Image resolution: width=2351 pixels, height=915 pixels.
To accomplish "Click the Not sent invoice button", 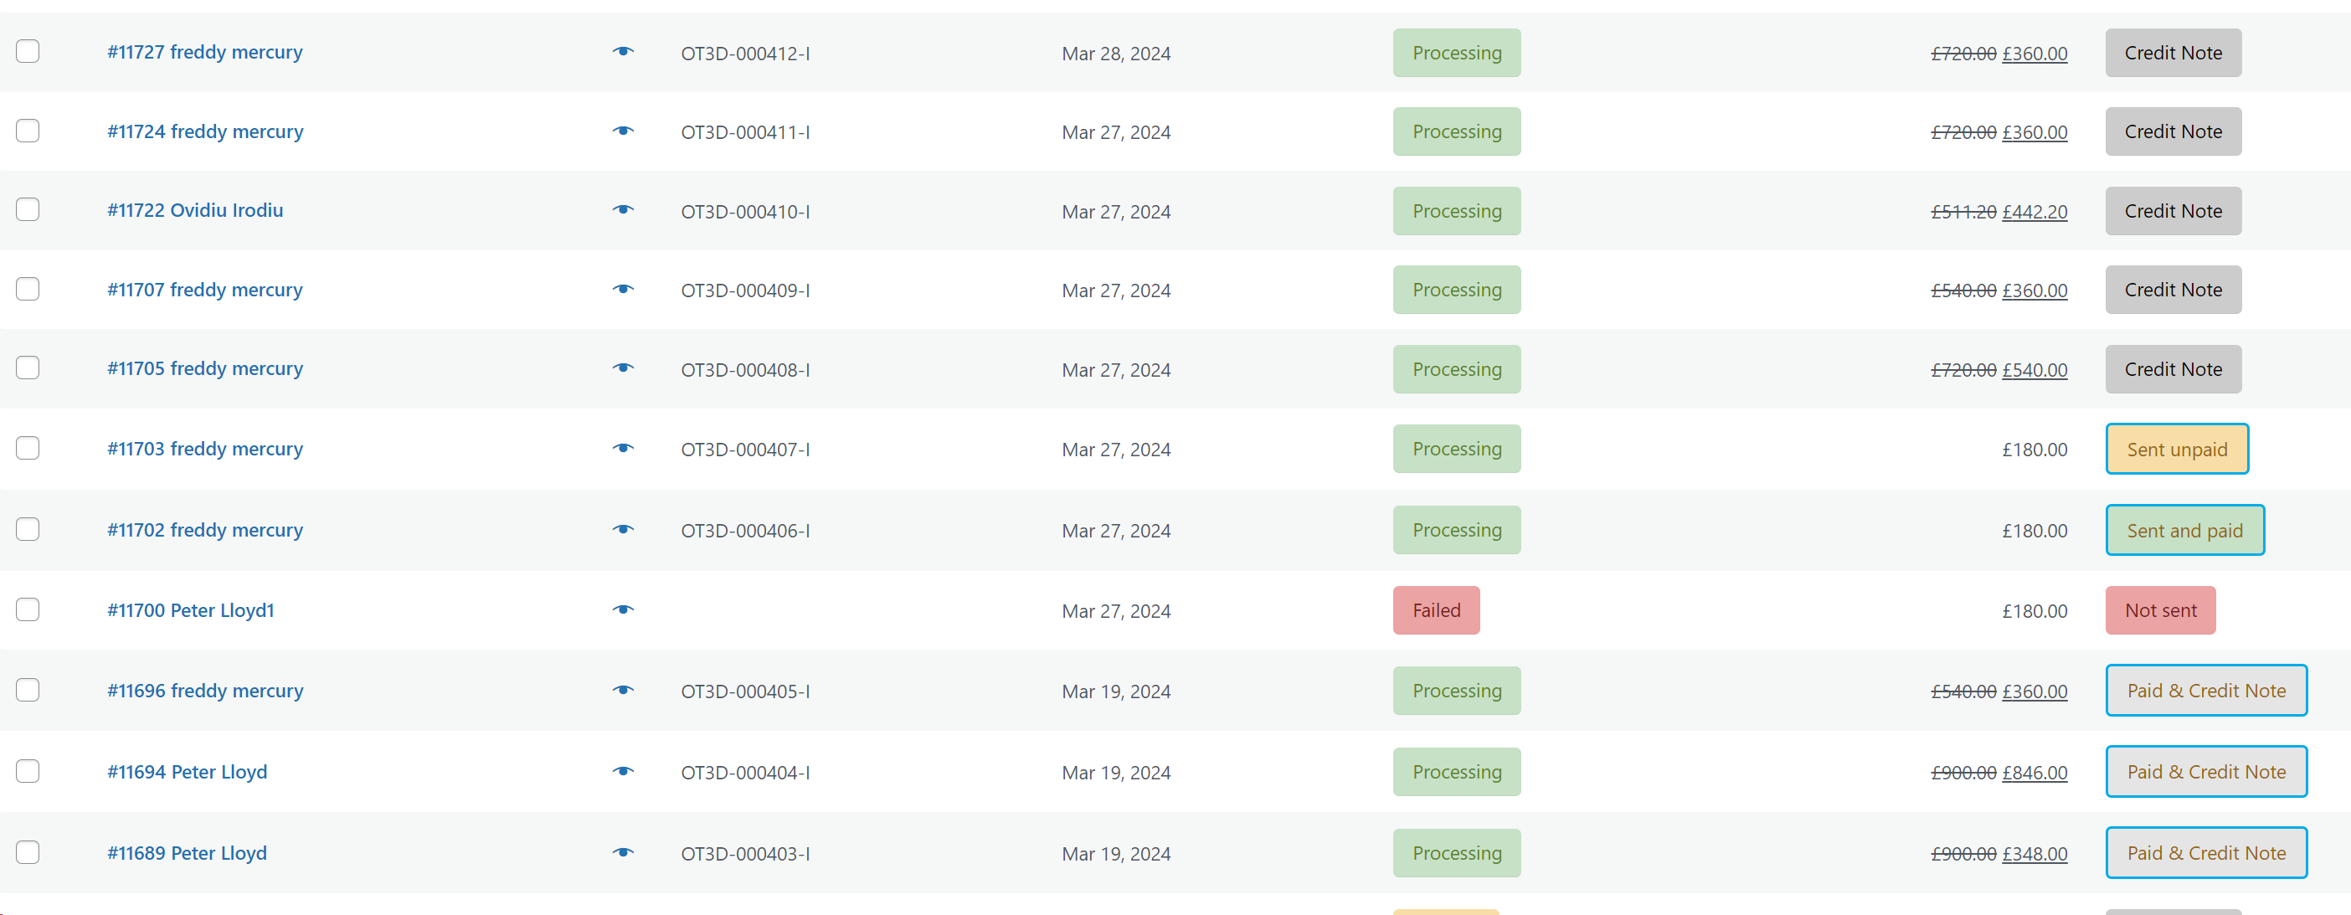I will (2160, 611).
